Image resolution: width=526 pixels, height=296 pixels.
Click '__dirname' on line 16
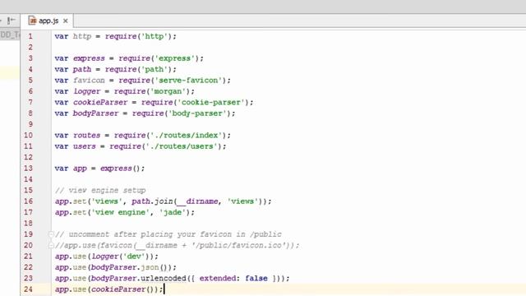197,201
